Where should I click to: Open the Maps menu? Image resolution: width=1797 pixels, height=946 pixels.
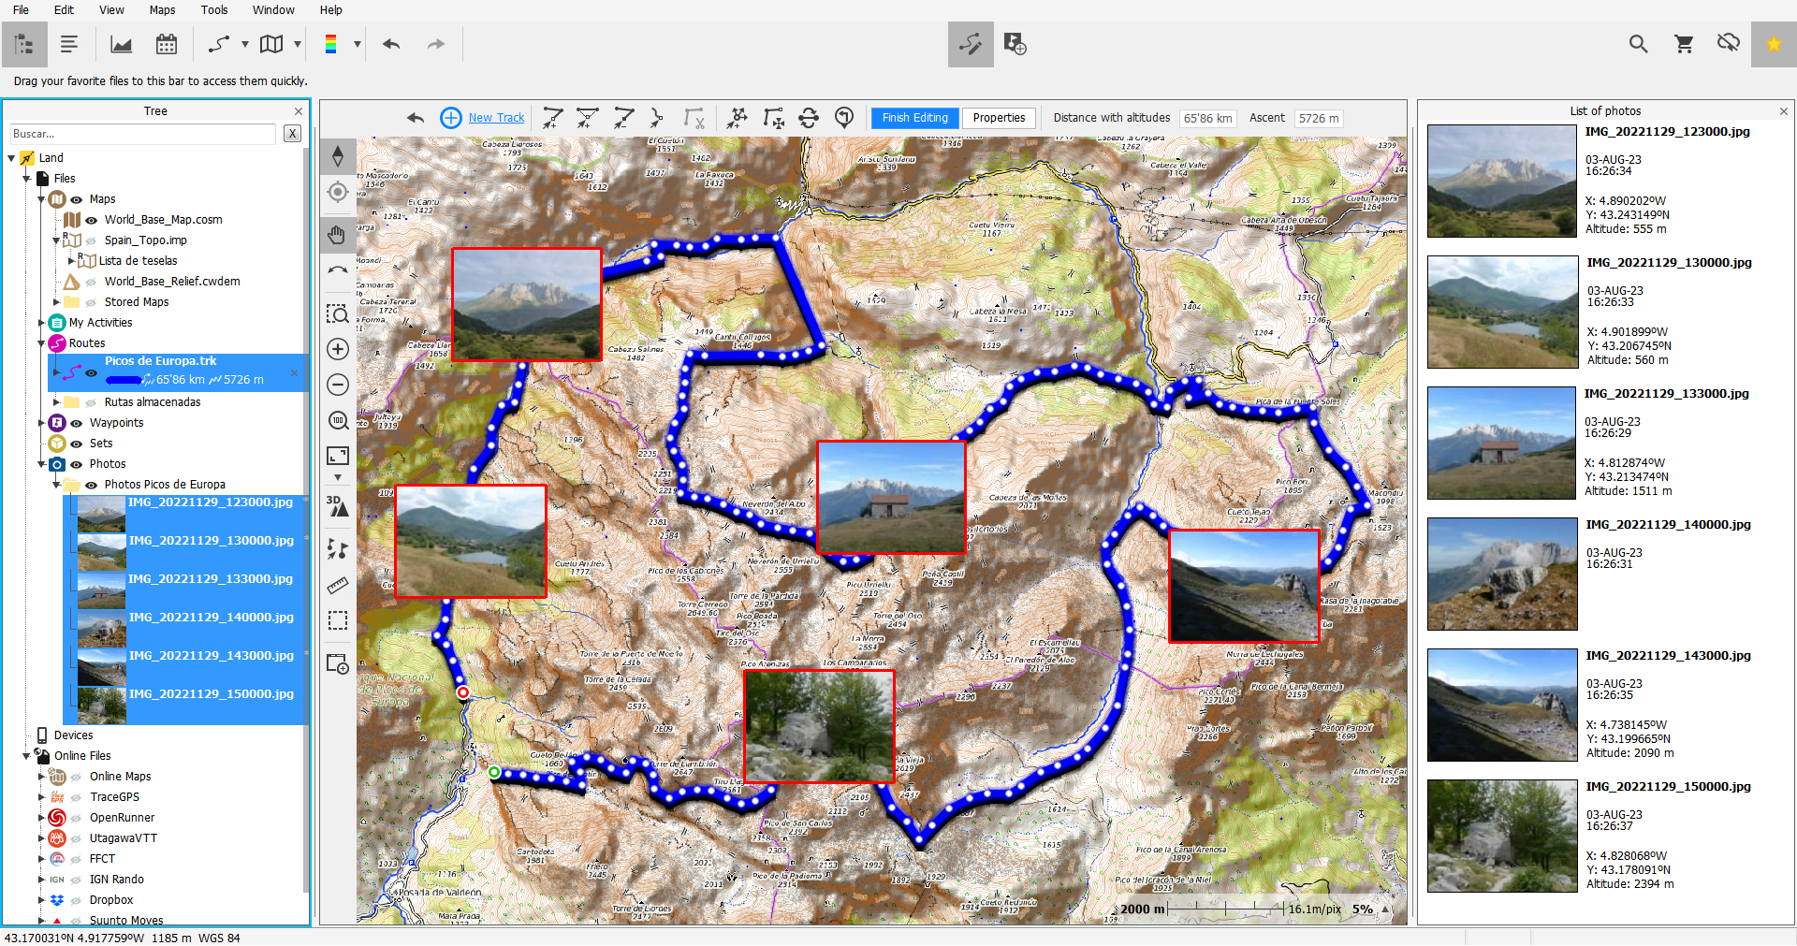162,10
